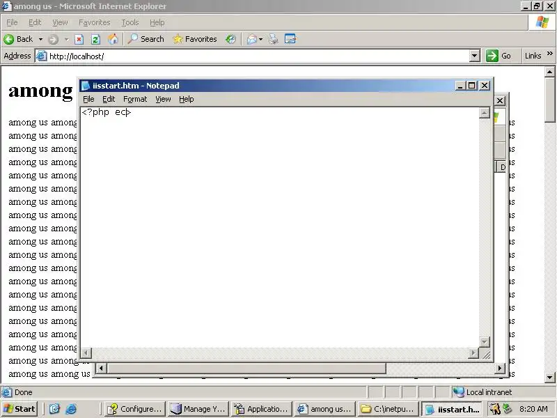Close the window behind Notepad

pyautogui.click(x=500, y=100)
